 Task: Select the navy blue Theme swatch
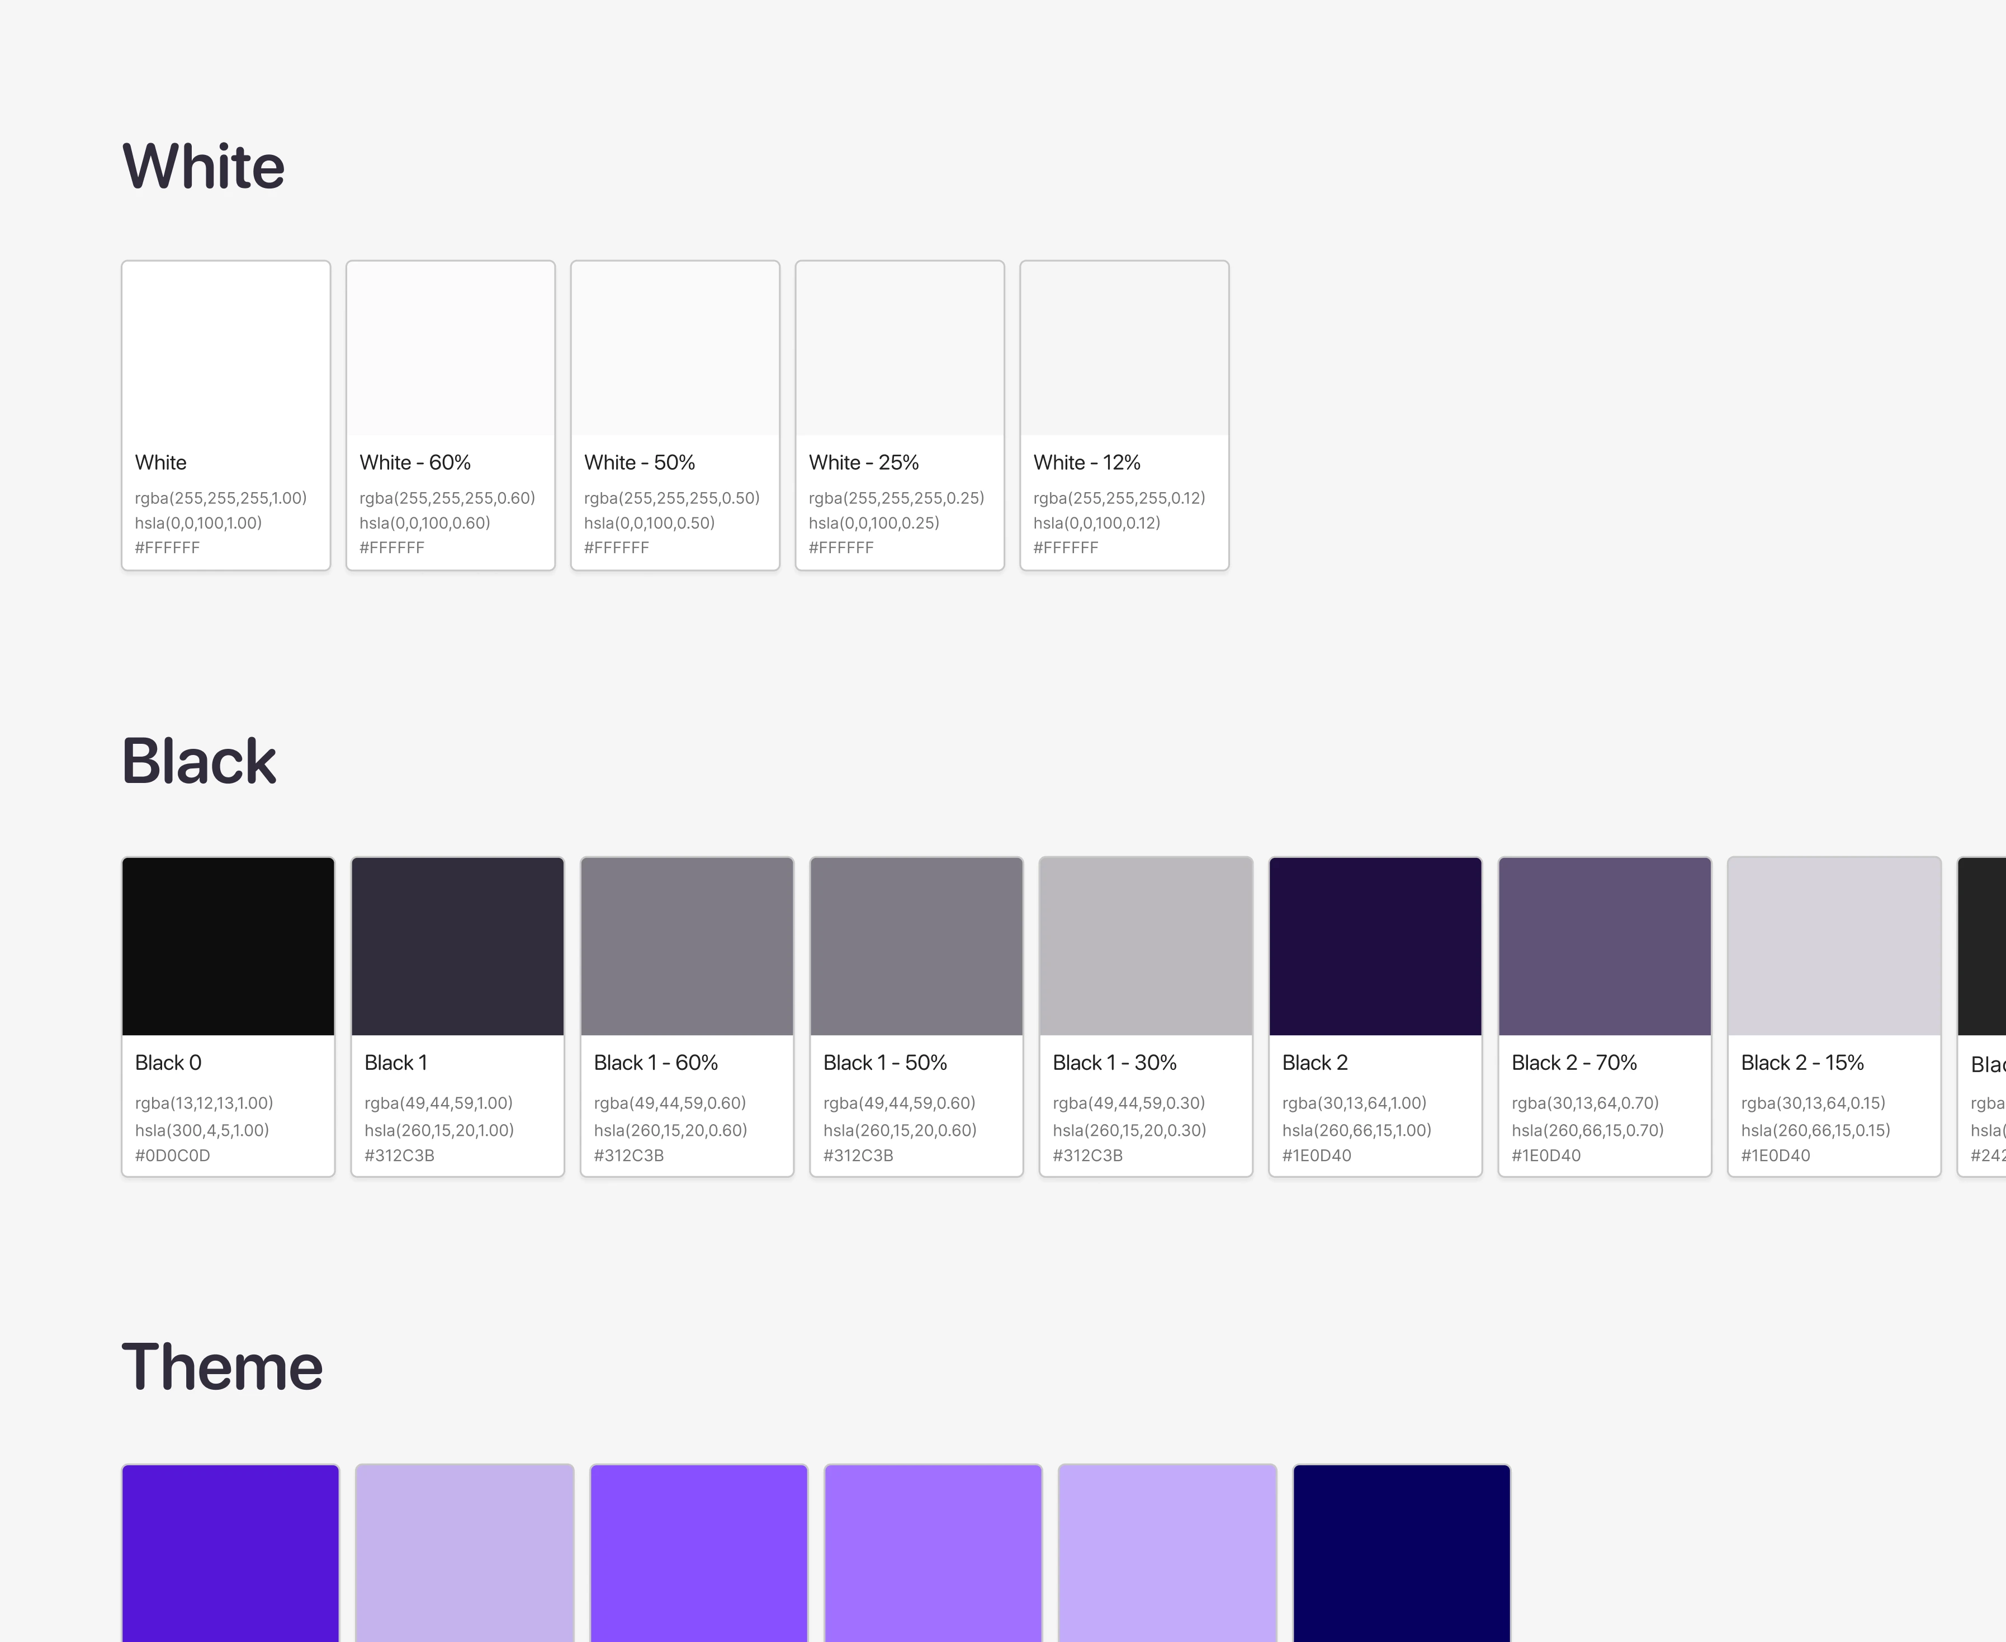(x=1402, y=1554)
